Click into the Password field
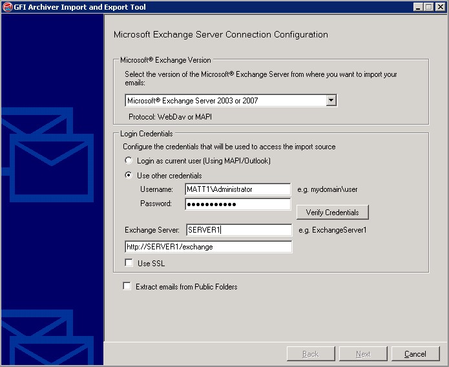The width and height of the screenshot is (449, 367). click(x=238, y=204)
